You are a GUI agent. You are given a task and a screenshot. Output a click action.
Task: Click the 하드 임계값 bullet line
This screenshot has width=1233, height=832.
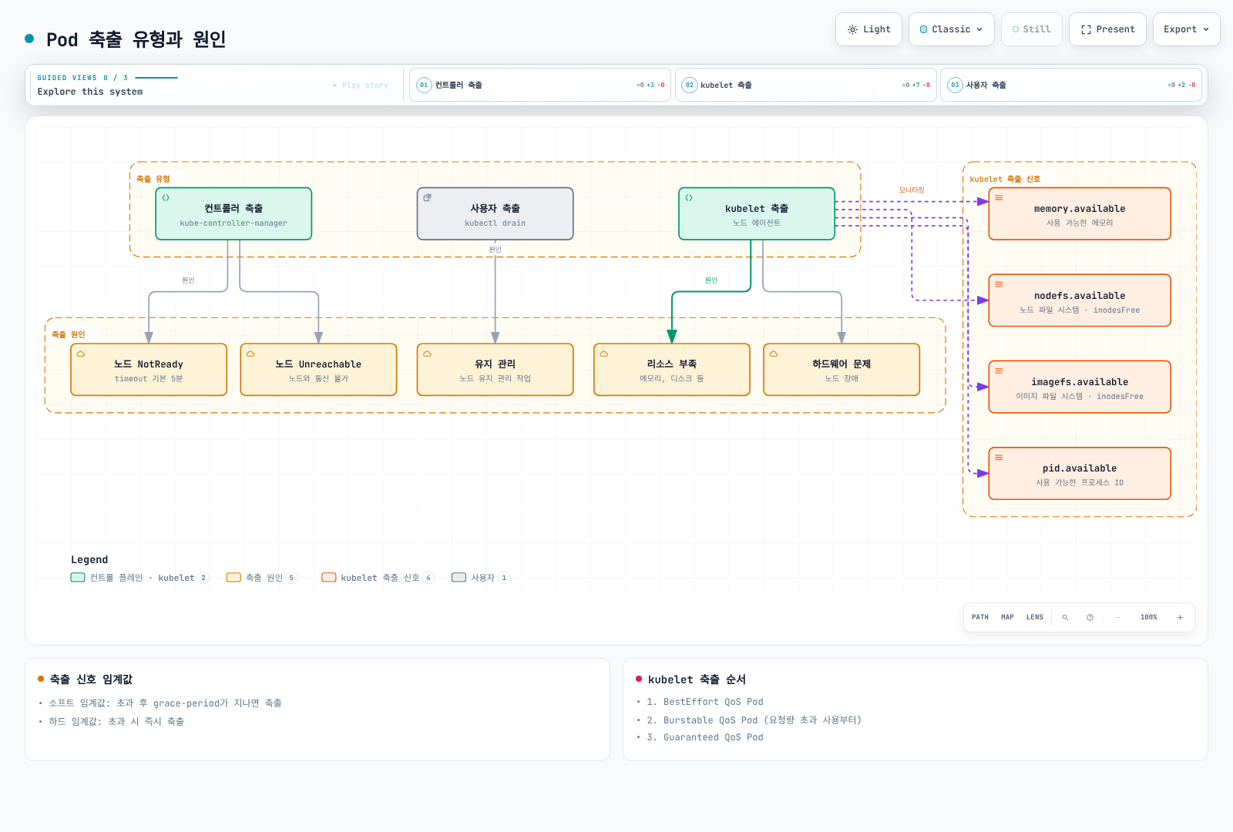coord(116,722)
